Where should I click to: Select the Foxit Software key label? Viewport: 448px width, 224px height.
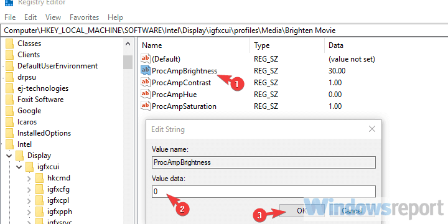(40, 100)
